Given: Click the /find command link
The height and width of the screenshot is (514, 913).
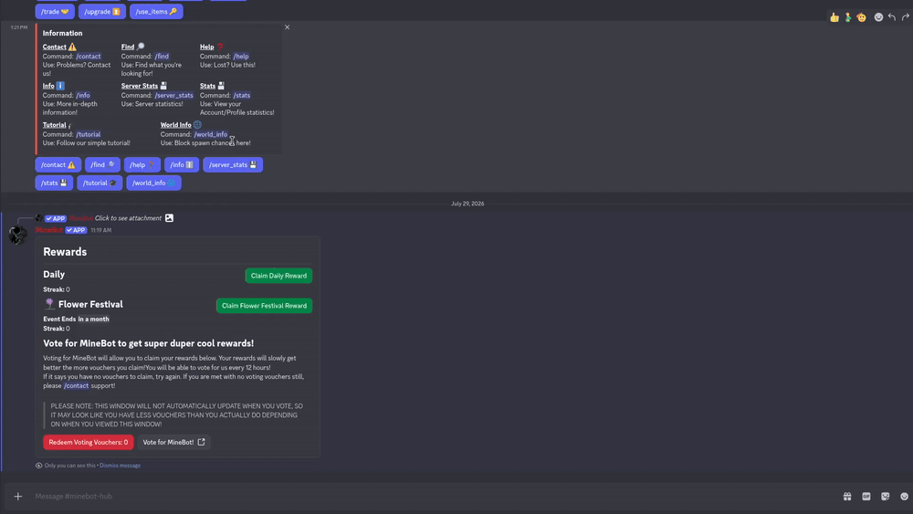Looking at the screenshot, I should (162, 57).
